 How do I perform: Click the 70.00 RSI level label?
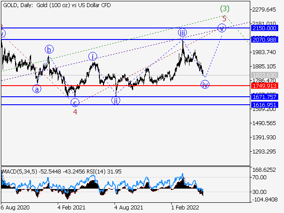tap(259, 177)
